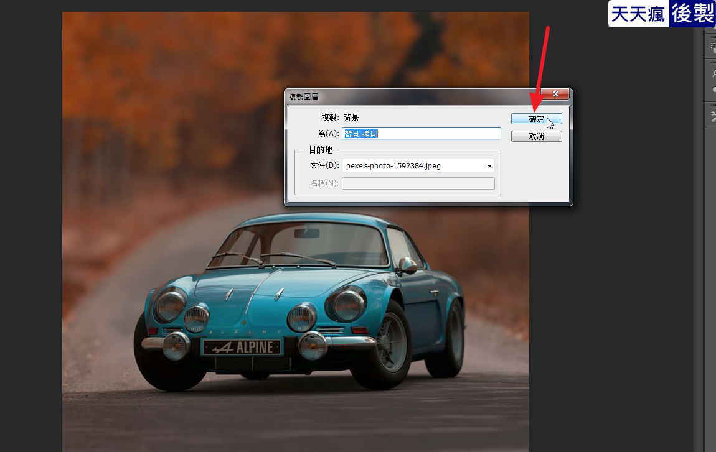The image size is (716, 452).
Task: Cancel the dialog with the 取消 button
Action: coord(536,136)
